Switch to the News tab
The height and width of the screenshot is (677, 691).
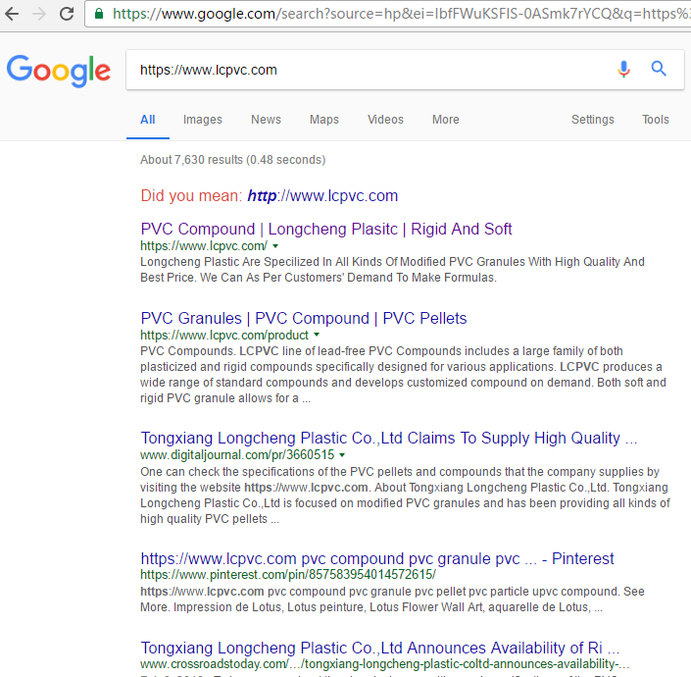[266, 120]
